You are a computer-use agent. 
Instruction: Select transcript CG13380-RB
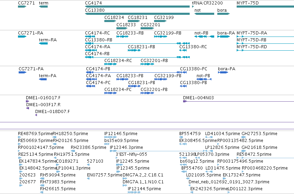(x=137, y=43)
